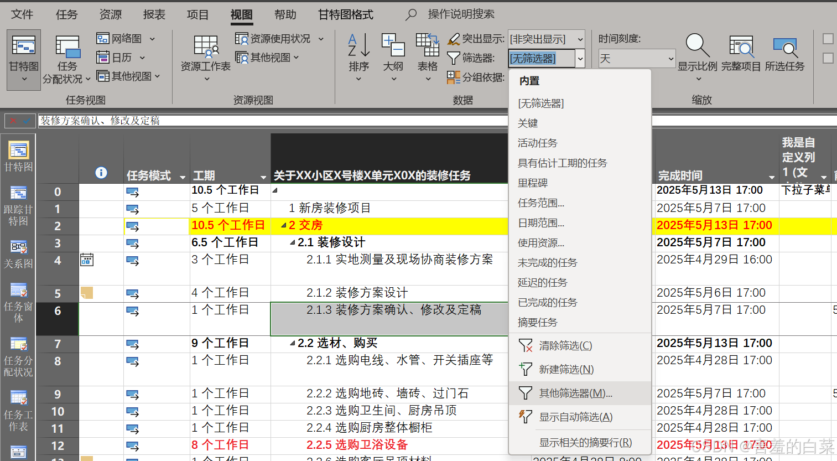837x461 pixels.
Task: Open the 其他视图 dropdown in 任务视图 group
Action: tap(128, 76)
